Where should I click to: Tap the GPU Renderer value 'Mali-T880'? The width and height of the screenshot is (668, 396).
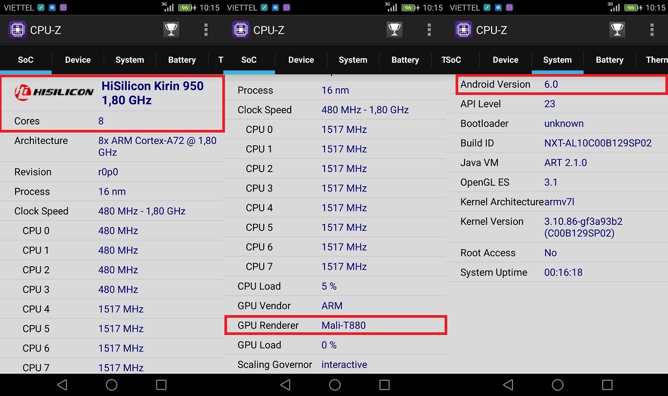pyautogui.click(x=343, y=326)
